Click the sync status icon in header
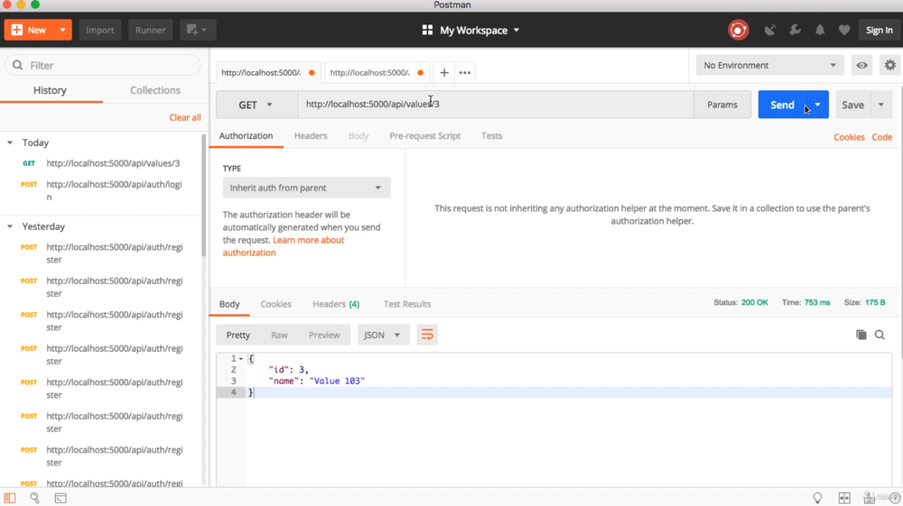 [x=738, y=30]
